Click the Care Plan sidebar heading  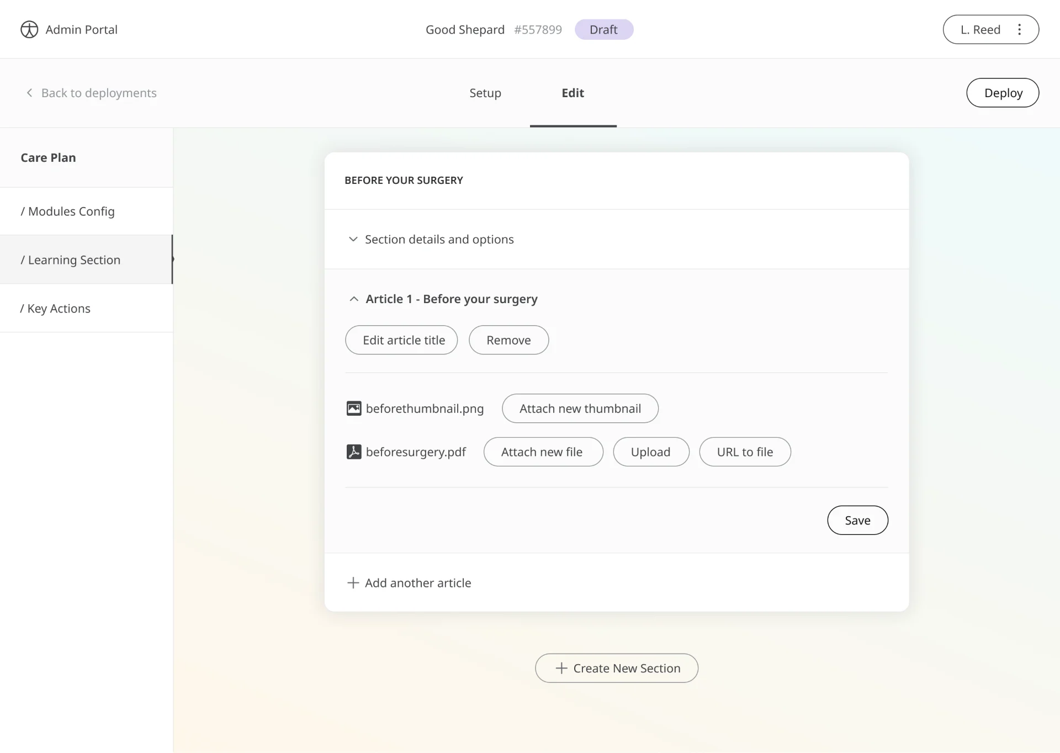click(x=48, y=157)
